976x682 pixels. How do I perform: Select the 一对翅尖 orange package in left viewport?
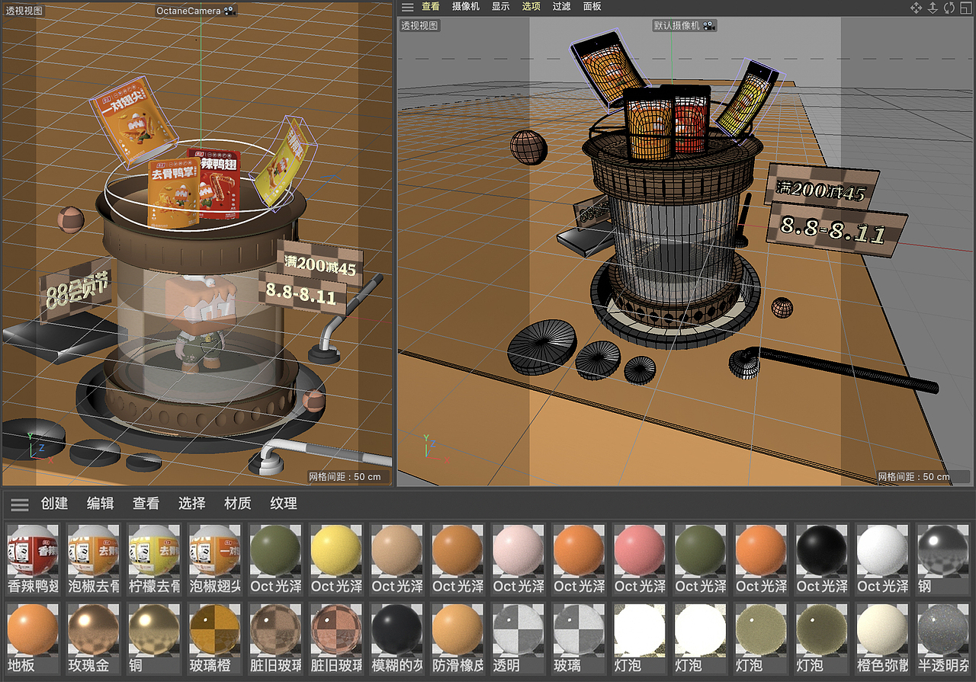tap(133, 121)
